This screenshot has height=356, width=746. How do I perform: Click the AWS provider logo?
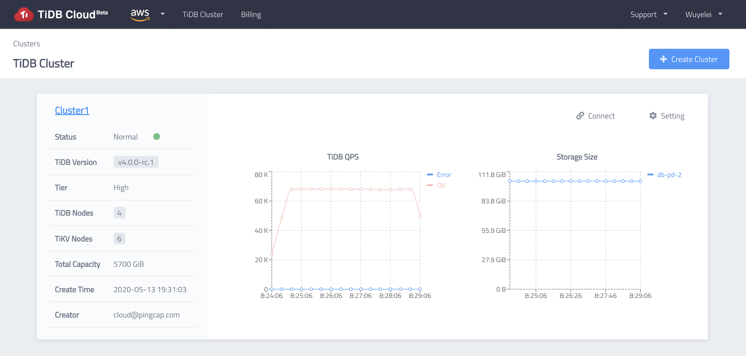coord(140,15)
